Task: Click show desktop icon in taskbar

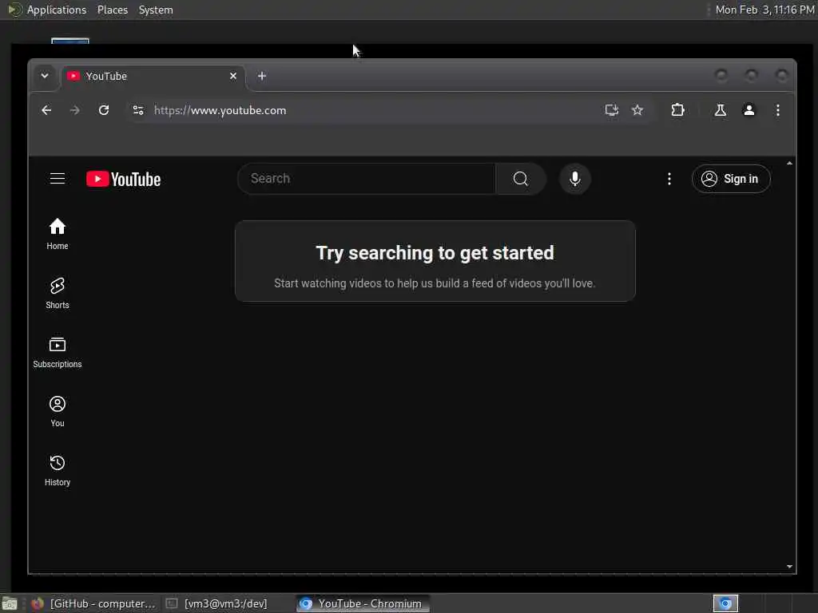Action: click(x=10, y=604)
